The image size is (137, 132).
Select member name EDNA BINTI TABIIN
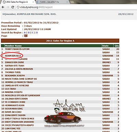(15, 115)
